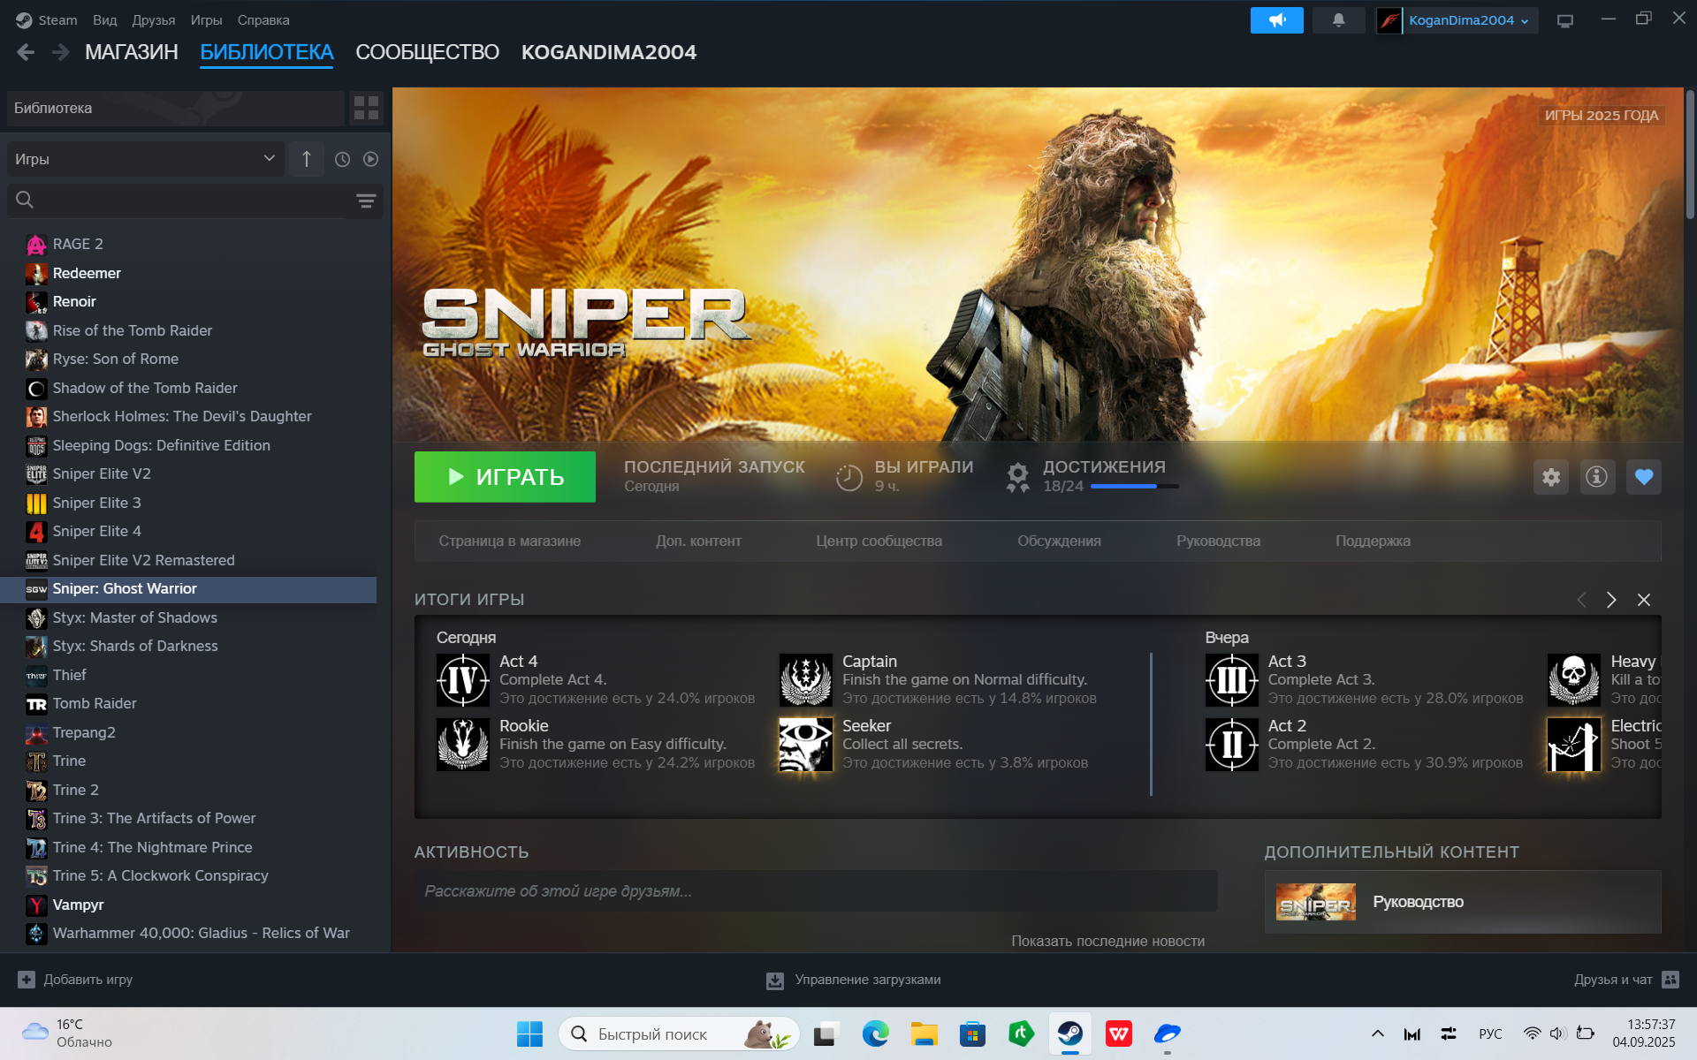Open File Explorer from taskbar
The height and width of the screenshot is (1060, 1697).
point(925,1033)
